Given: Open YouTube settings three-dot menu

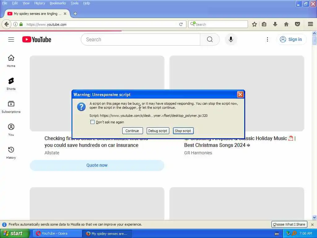Looking at the screenshot, I should click(267, 39).
